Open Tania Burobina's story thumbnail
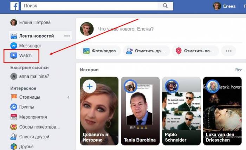 [139, 111]
